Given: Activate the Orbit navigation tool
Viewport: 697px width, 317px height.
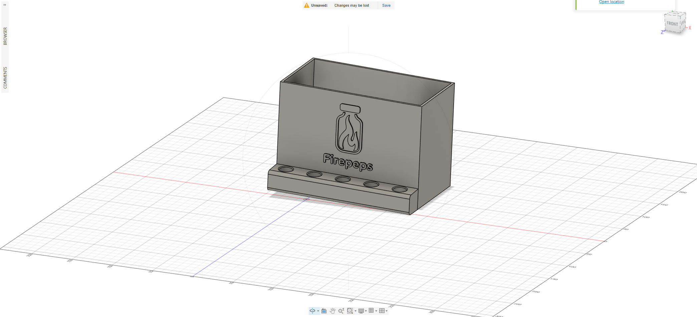Looking at the screenshot, I should (x=312, y=311).
